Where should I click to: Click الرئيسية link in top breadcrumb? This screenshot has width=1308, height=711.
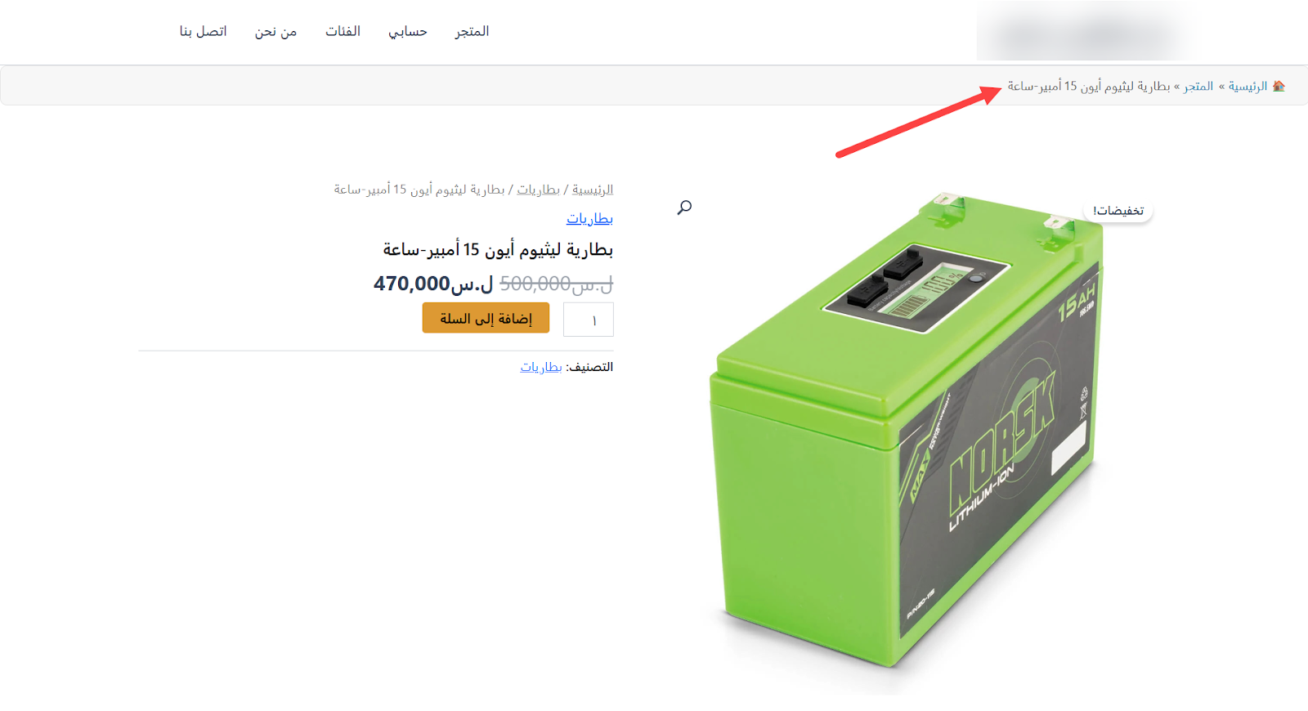1248,86
